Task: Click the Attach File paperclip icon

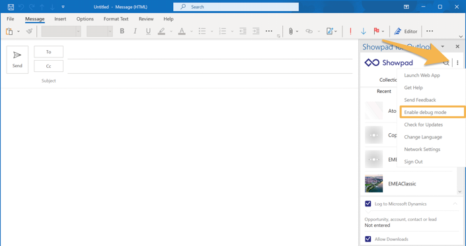Action: tap(291, 31)
